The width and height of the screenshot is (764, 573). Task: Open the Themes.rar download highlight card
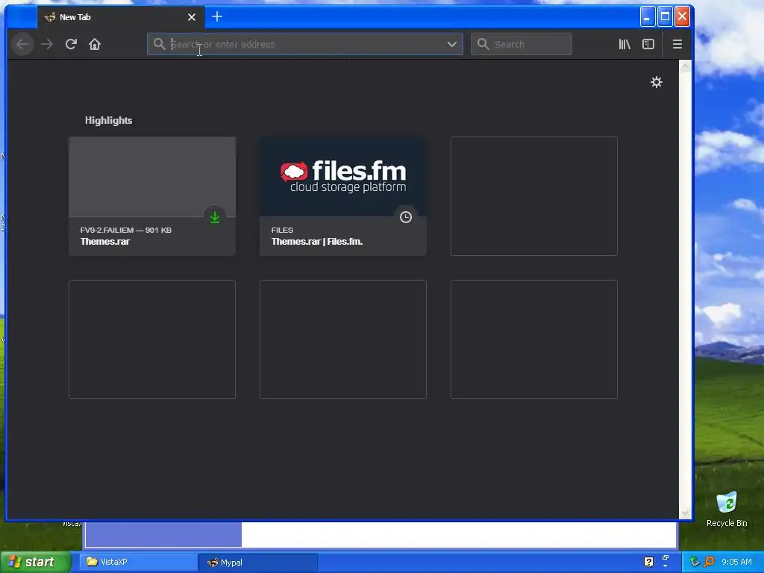152,196
